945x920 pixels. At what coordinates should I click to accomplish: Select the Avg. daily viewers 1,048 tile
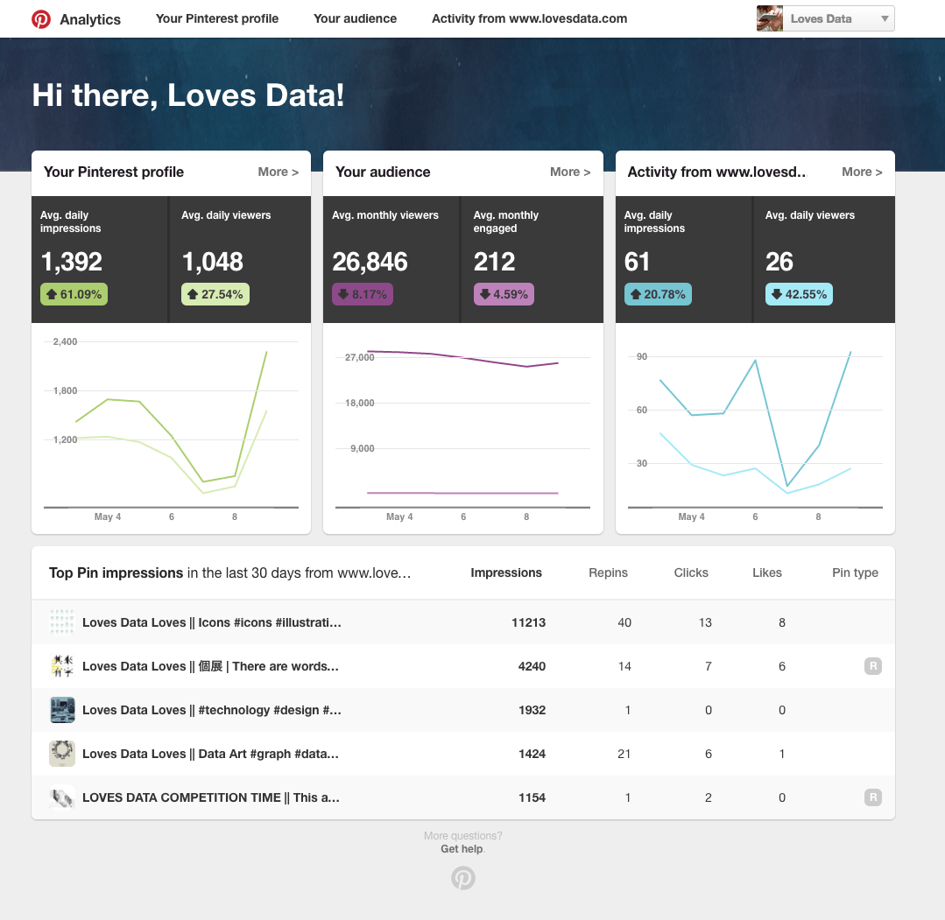(241, 259)
